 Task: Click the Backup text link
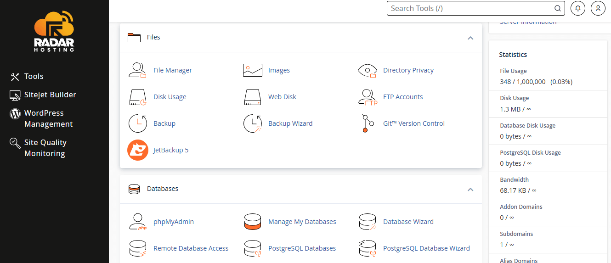(x=164, y=123)
